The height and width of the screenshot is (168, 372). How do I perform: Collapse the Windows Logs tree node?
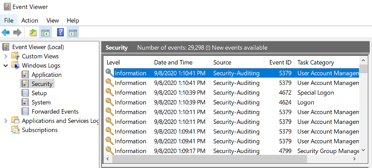6,65
